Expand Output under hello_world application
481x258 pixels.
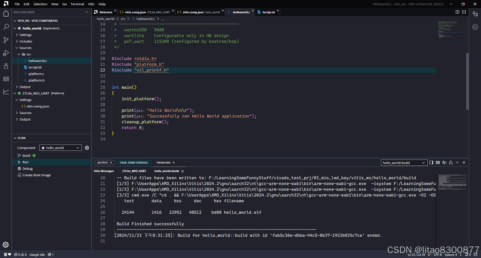tap(17, 87)
